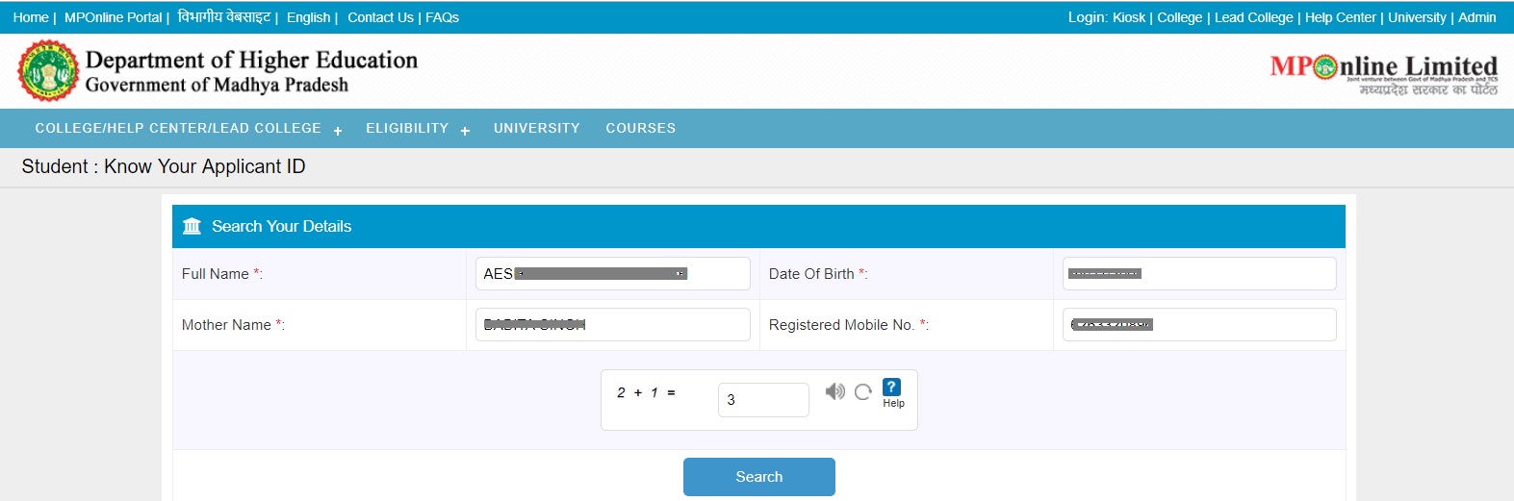
Task: Go to Home link in top bar
Action: click(30, 17)
